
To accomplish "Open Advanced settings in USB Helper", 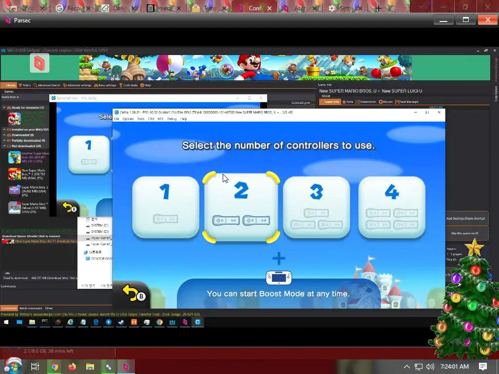I will point(77,85).
